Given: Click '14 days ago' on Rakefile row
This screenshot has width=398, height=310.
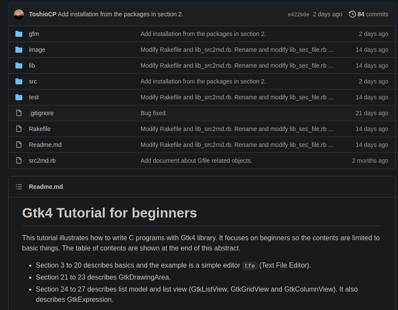Looking at the screenshot, I should pyautogui.click(x=372, y=129).
